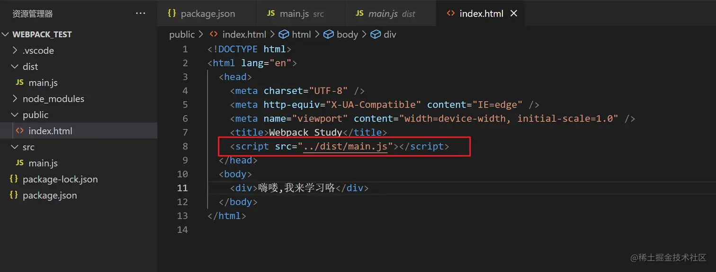Screen dimensions: 716x272
Task: Click the HTML icon beside index.html in explorer
Action: [19, 131]
